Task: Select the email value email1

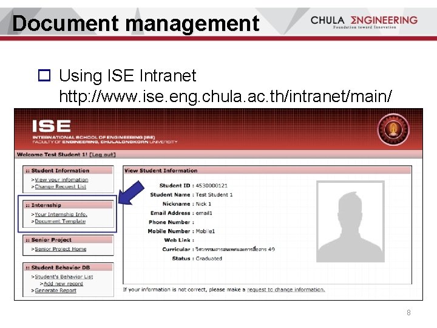Action: tap(204, 213)
